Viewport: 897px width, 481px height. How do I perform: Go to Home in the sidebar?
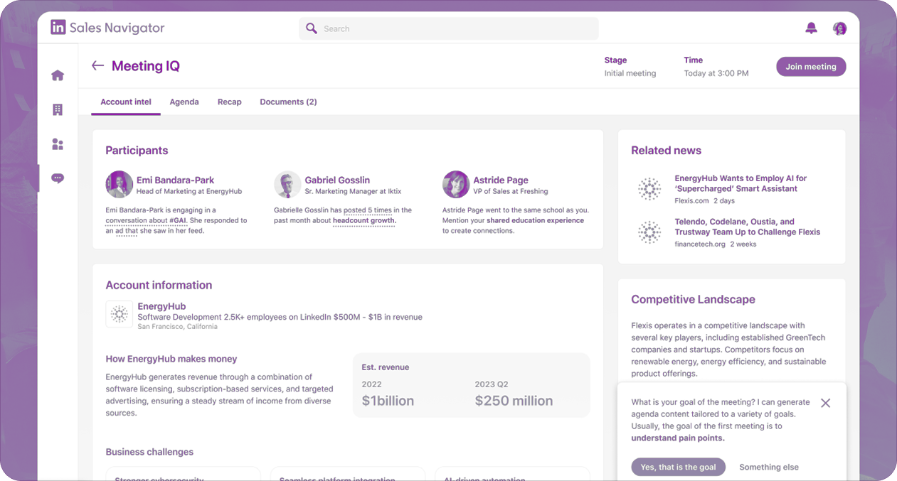pyautogui.click(x=58, y=75)
